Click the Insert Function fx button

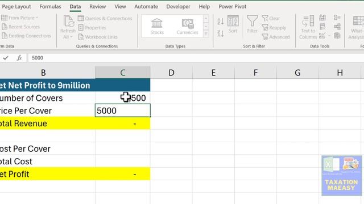pyautogui.click(x=19, y=58)
